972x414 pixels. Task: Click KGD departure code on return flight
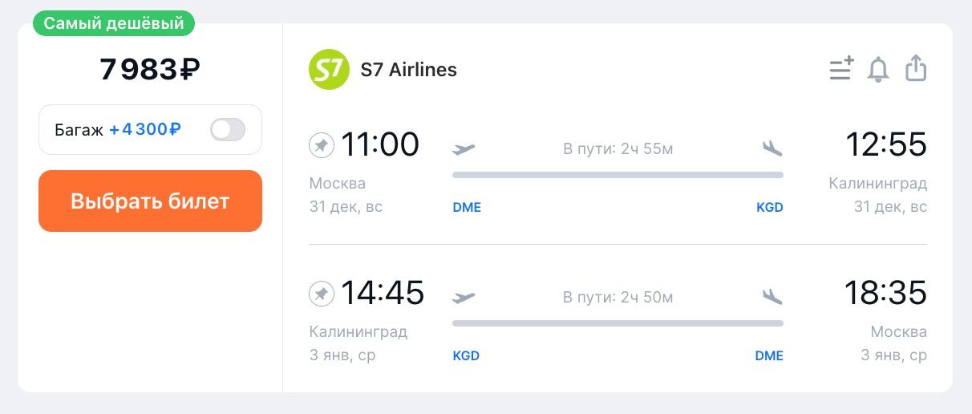(466, 355)
